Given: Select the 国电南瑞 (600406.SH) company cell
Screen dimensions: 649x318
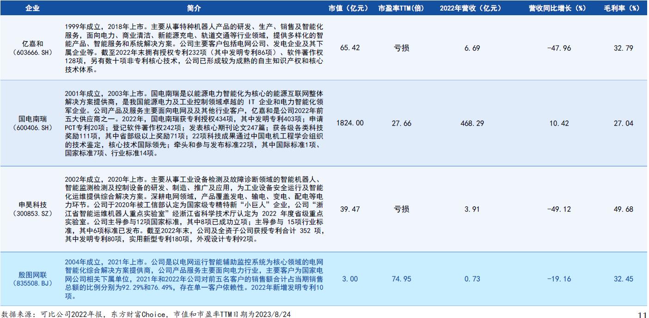Looking at the screenshot, I should click(33, 123).
